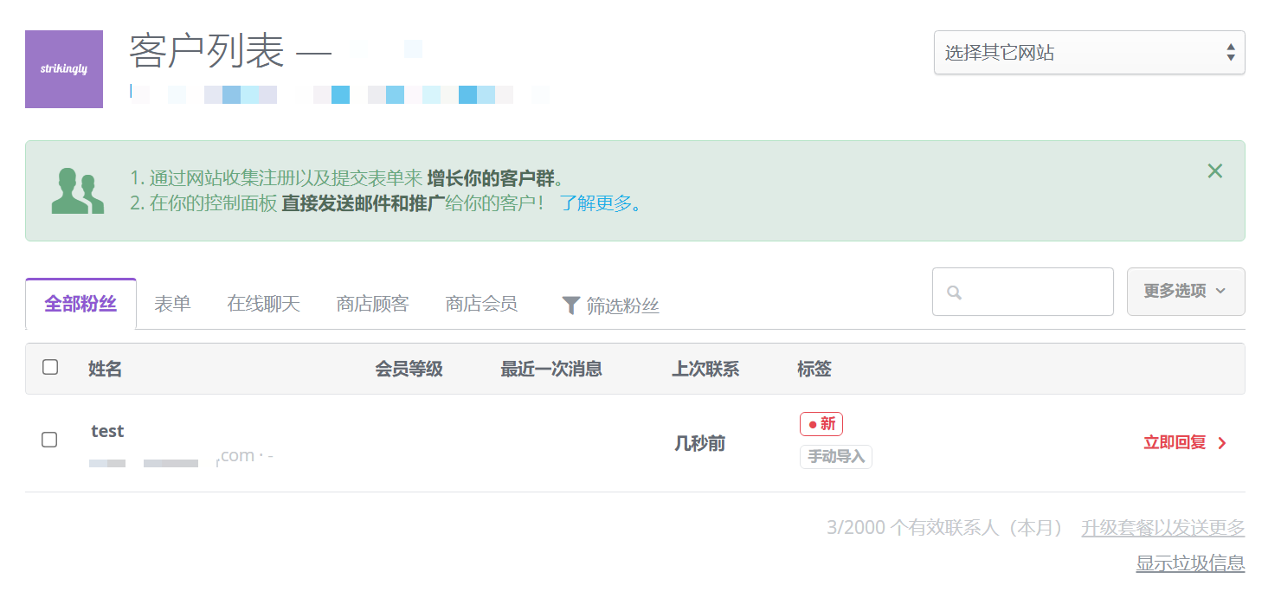This screenshot has width=1281, height=598.
Task: Dismiss the green info banner
Action: 1215,171
